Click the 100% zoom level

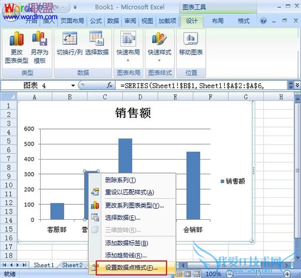(213, 274)
